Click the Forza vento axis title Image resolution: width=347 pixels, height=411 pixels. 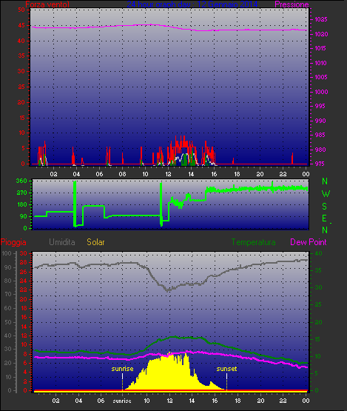[x=47, y=4]
